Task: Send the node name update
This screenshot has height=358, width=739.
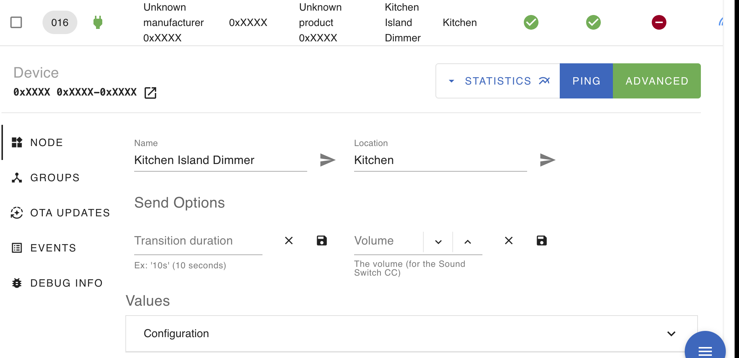Action: [327, 160]
